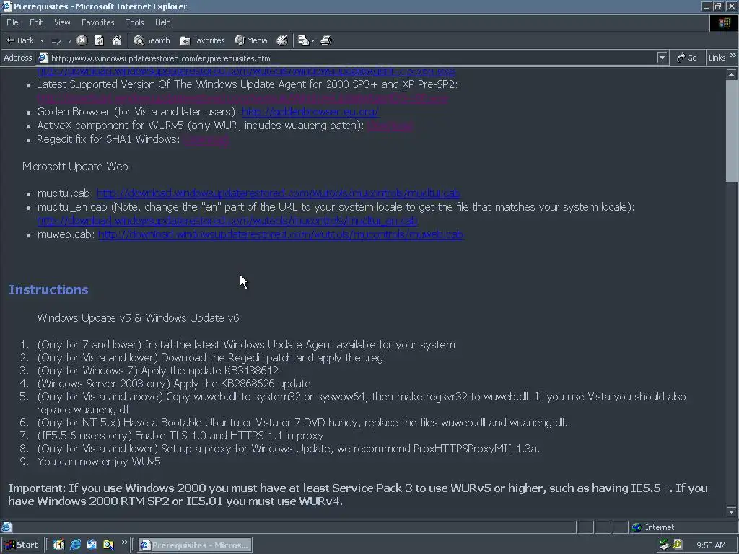Open the View menu
This screenshot has width=739, height=554.
point(62,22)
